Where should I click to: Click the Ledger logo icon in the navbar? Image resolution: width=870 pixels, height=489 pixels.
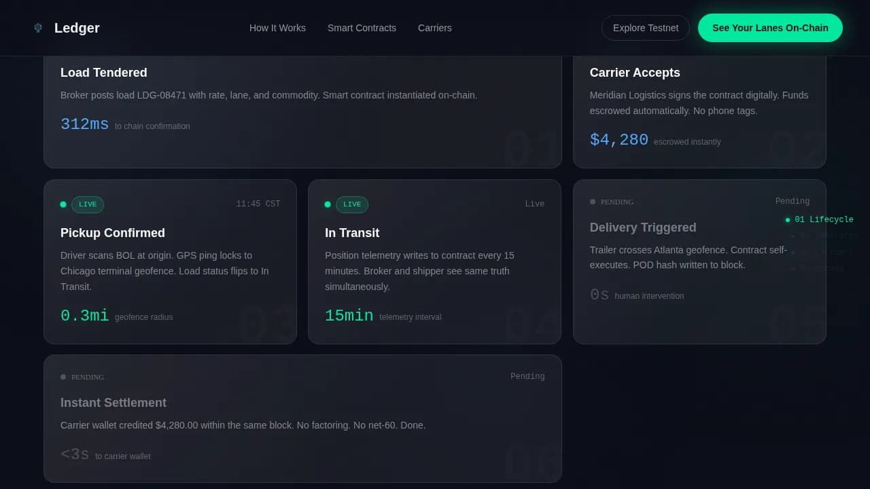38,28
